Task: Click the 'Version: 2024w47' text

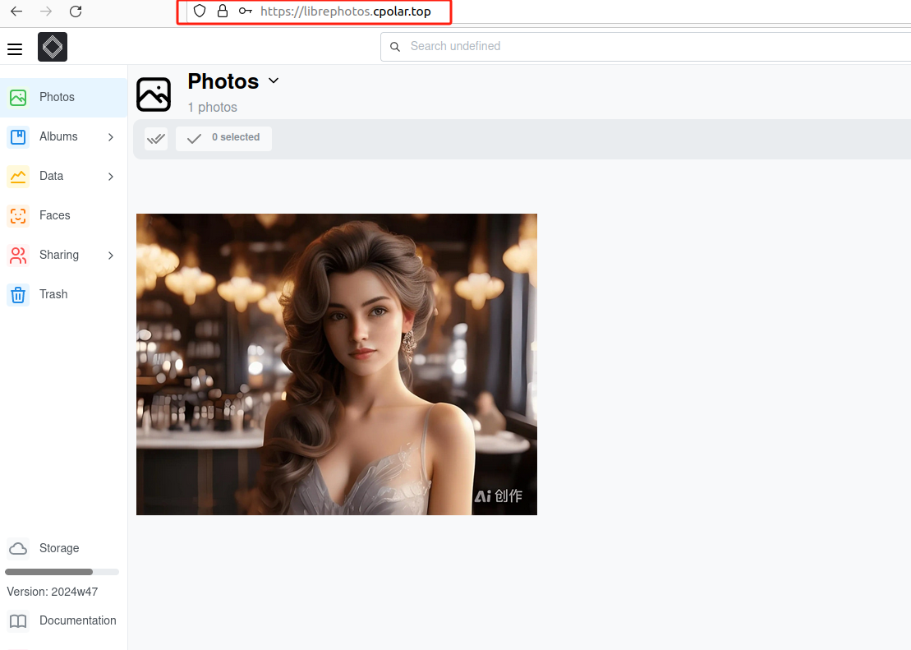Action: pos(53,592)
